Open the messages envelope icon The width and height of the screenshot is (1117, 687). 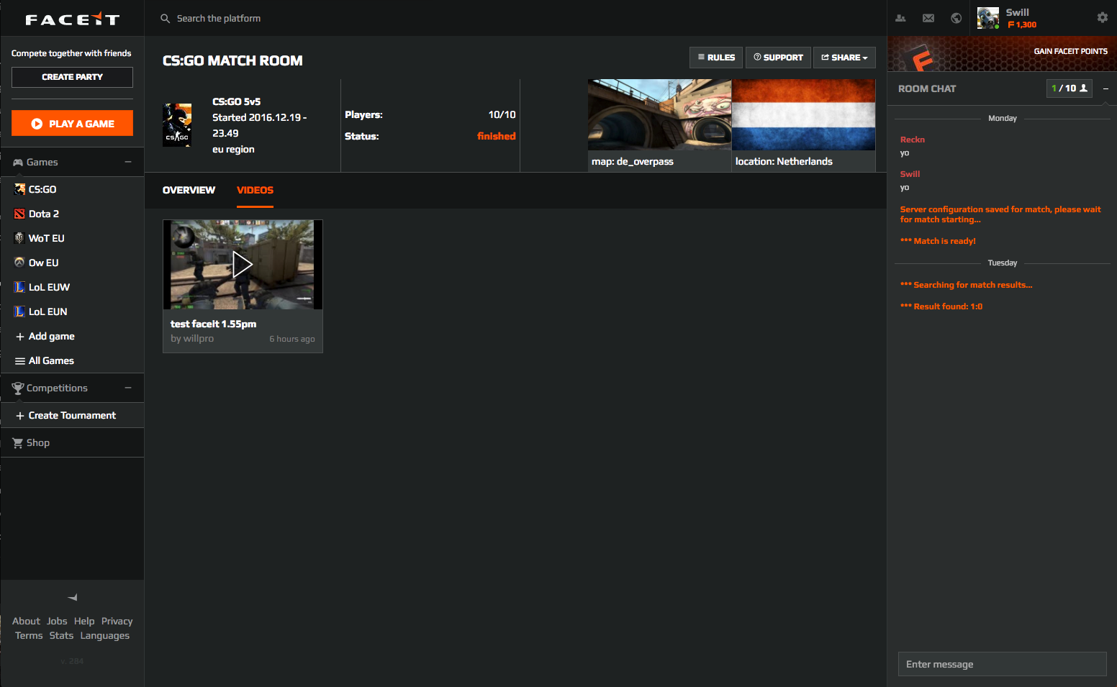click(928, 18)
